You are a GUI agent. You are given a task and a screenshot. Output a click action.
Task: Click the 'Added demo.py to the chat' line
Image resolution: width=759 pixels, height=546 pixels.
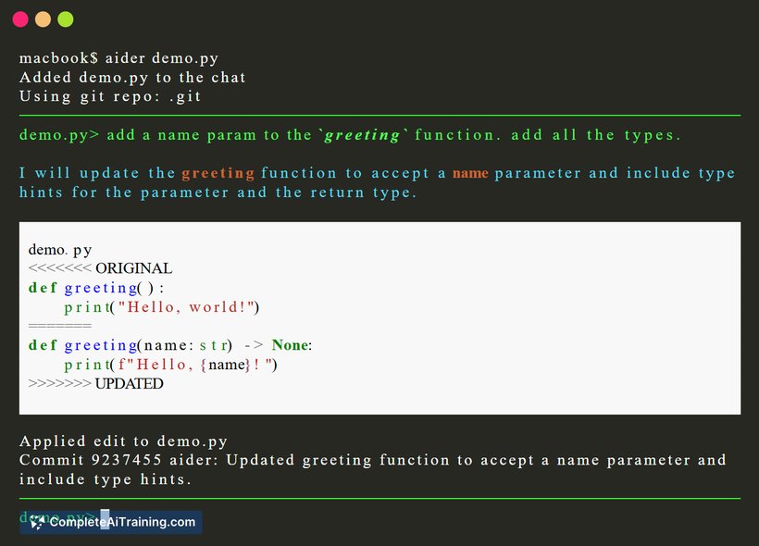click(x=132, y=78)
